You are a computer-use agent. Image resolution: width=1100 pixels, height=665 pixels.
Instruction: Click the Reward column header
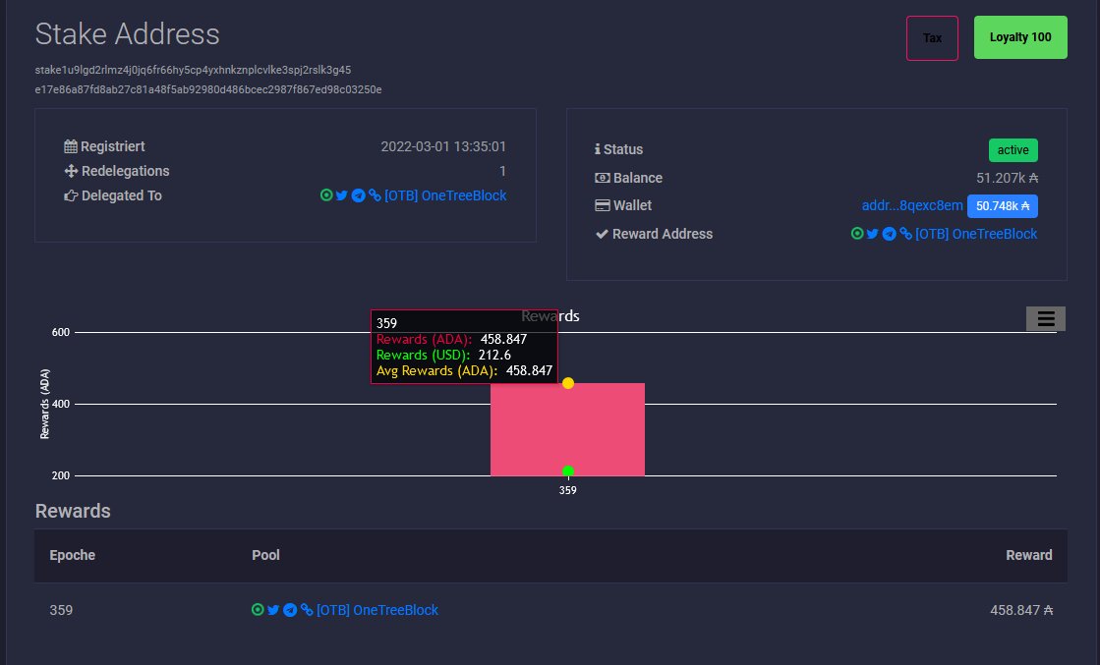click(x=1029, y=555)
